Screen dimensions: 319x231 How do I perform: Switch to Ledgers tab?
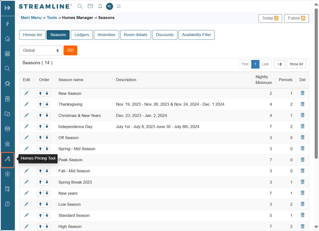[x=82, y=35]
